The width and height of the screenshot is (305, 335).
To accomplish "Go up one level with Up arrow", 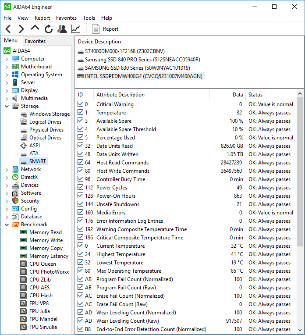I will 35,29.
